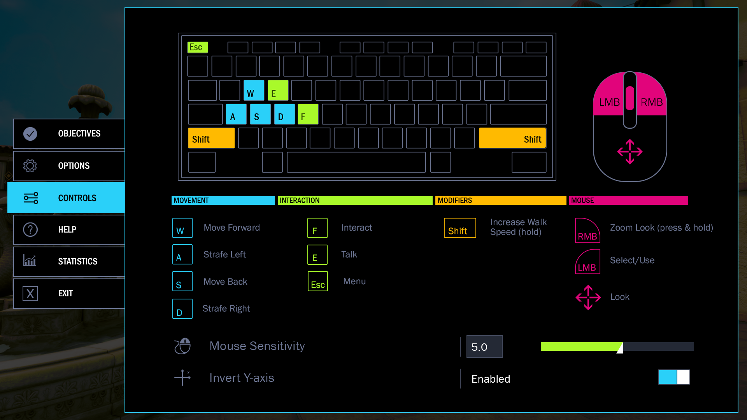
Task: Click the Mouse Sensitivity slider bar
Action: point(617,346)
